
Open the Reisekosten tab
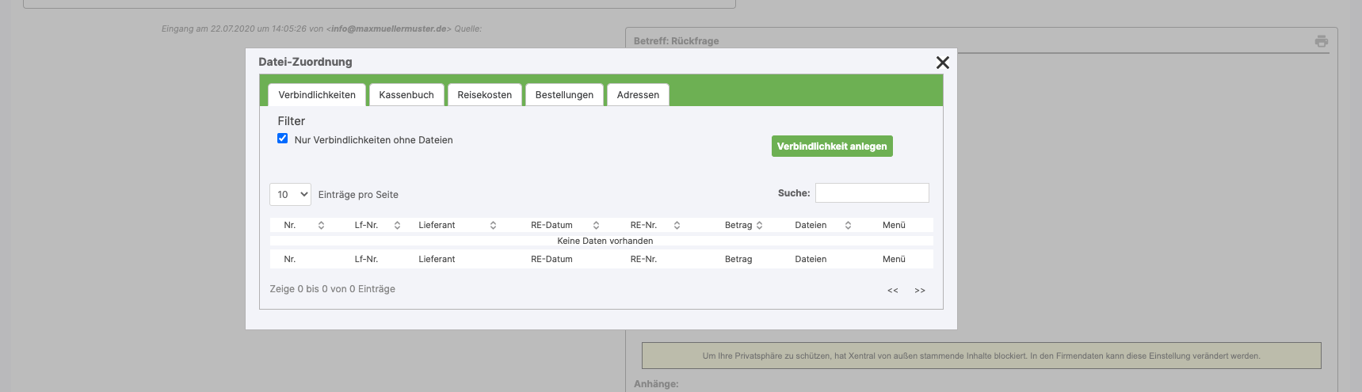(484, 95)
